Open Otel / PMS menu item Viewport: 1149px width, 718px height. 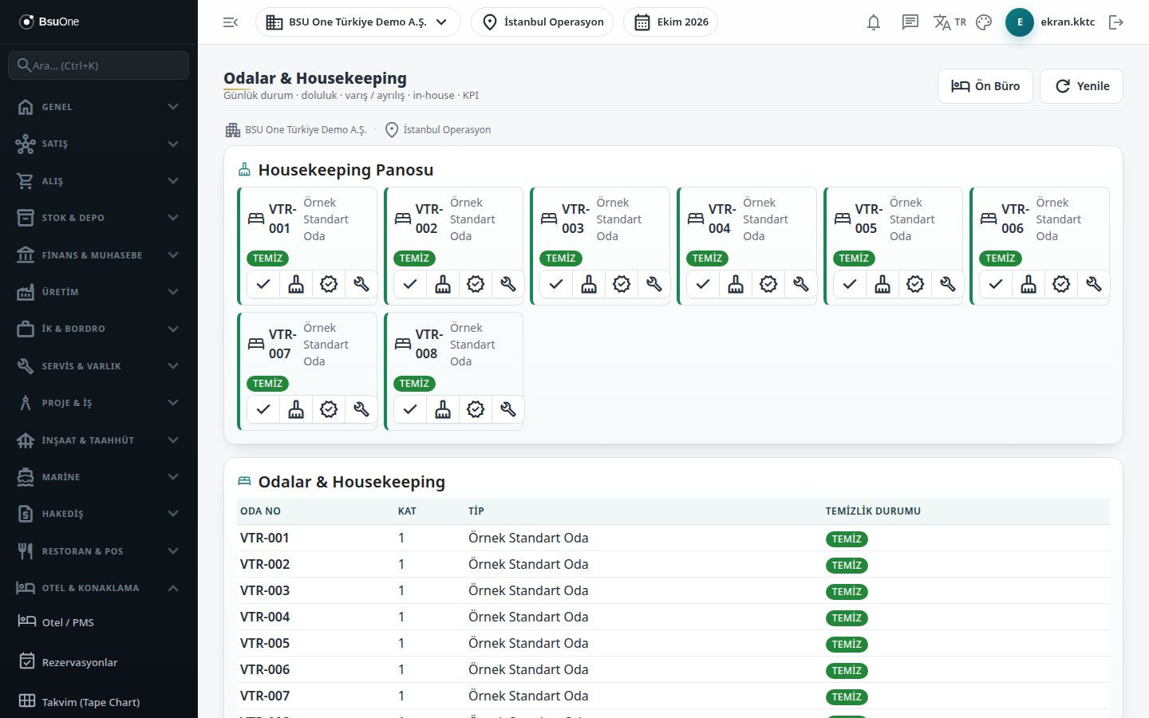click(x=99, y=622)
